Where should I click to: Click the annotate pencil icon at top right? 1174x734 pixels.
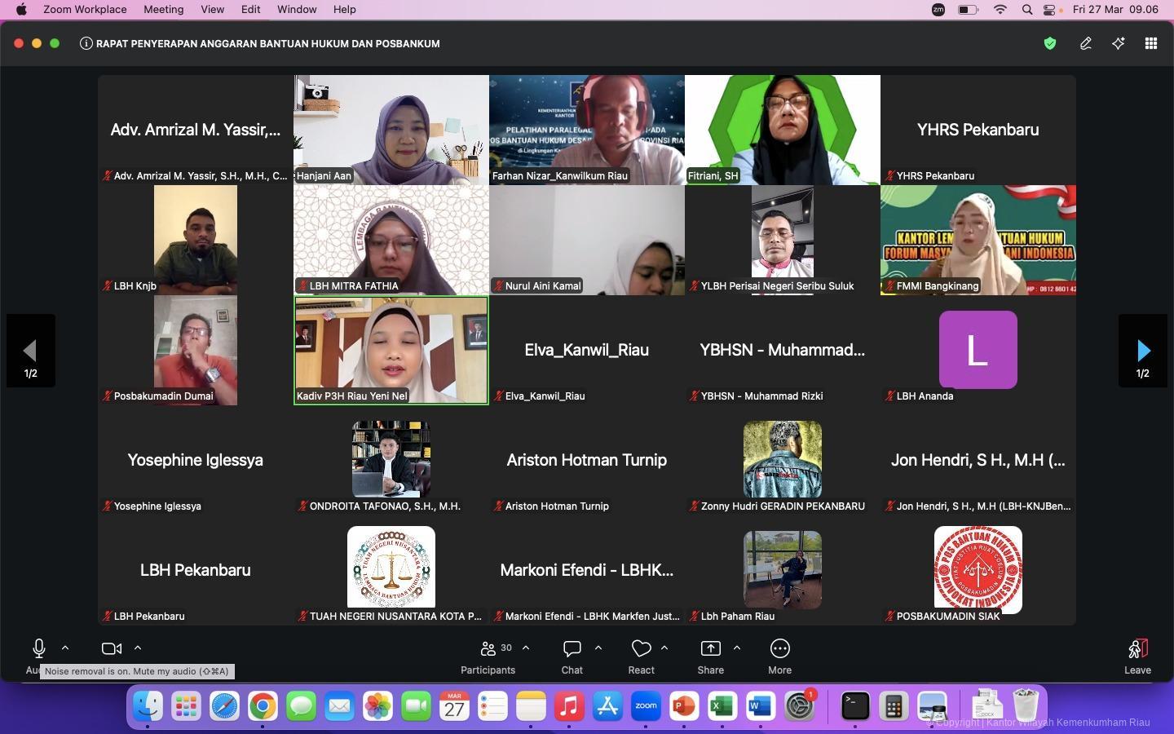click(x=1085, y=44)
